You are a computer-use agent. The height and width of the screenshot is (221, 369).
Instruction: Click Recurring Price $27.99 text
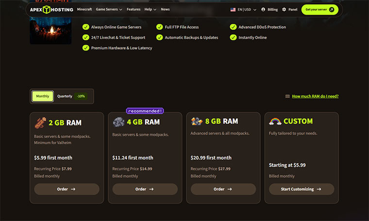211,169
